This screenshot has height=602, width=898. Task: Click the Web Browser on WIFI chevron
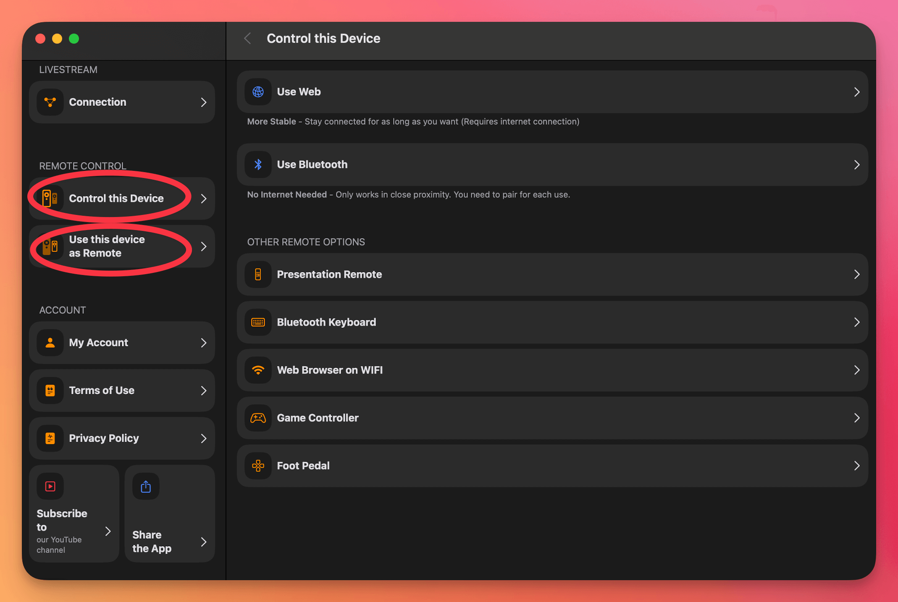[857, 370]
